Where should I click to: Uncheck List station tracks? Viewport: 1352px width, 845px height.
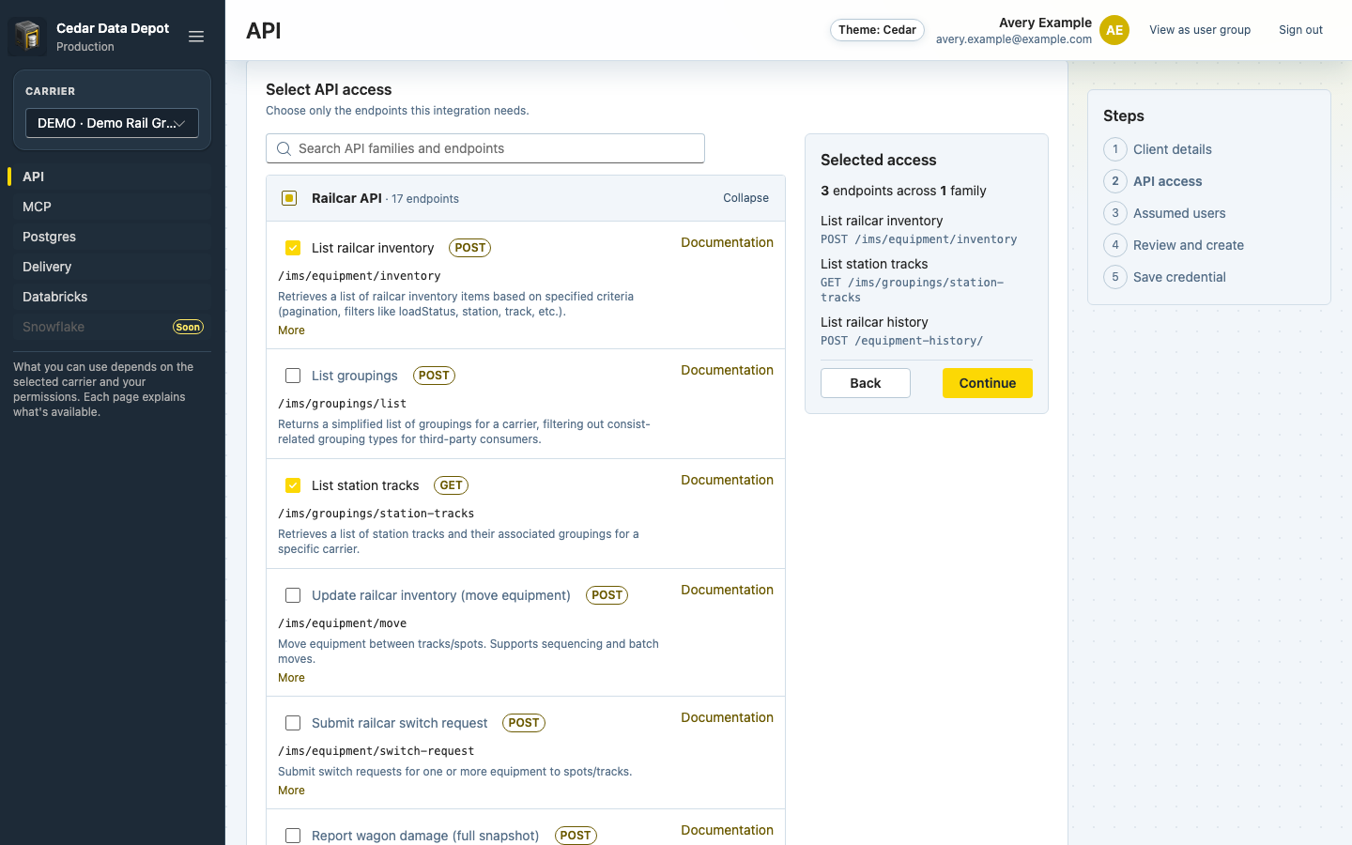tap(293, 485)
